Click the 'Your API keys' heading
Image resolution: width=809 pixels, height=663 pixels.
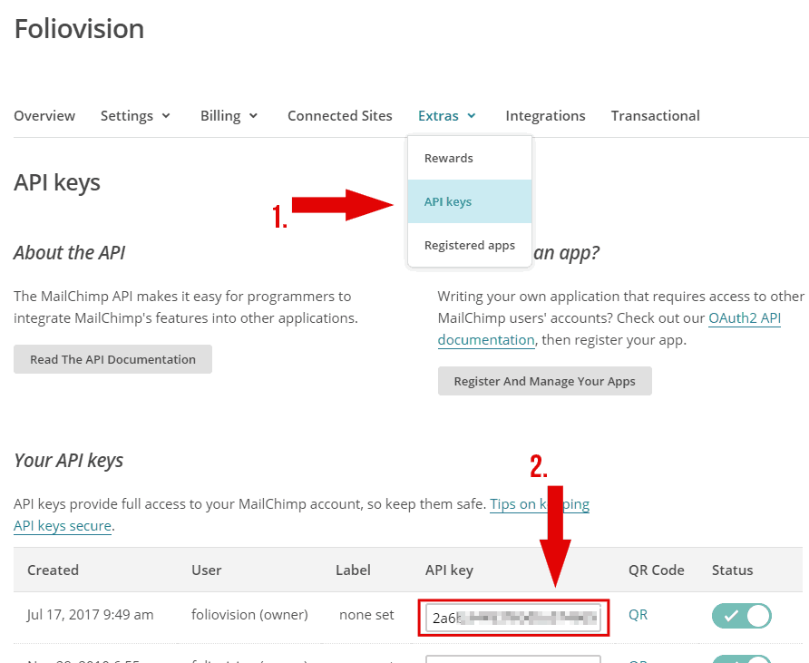tap(69, 460)
